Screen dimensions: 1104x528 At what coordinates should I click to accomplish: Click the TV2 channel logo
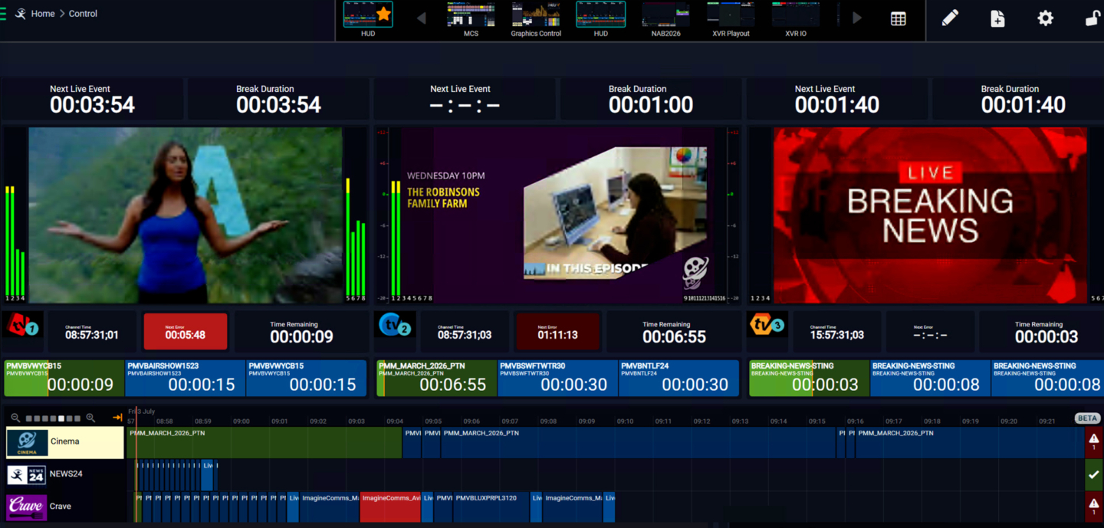[x=395, y=325]
